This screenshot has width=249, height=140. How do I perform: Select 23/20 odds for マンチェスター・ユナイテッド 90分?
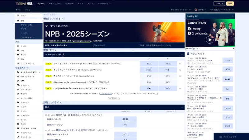[228, 79]
